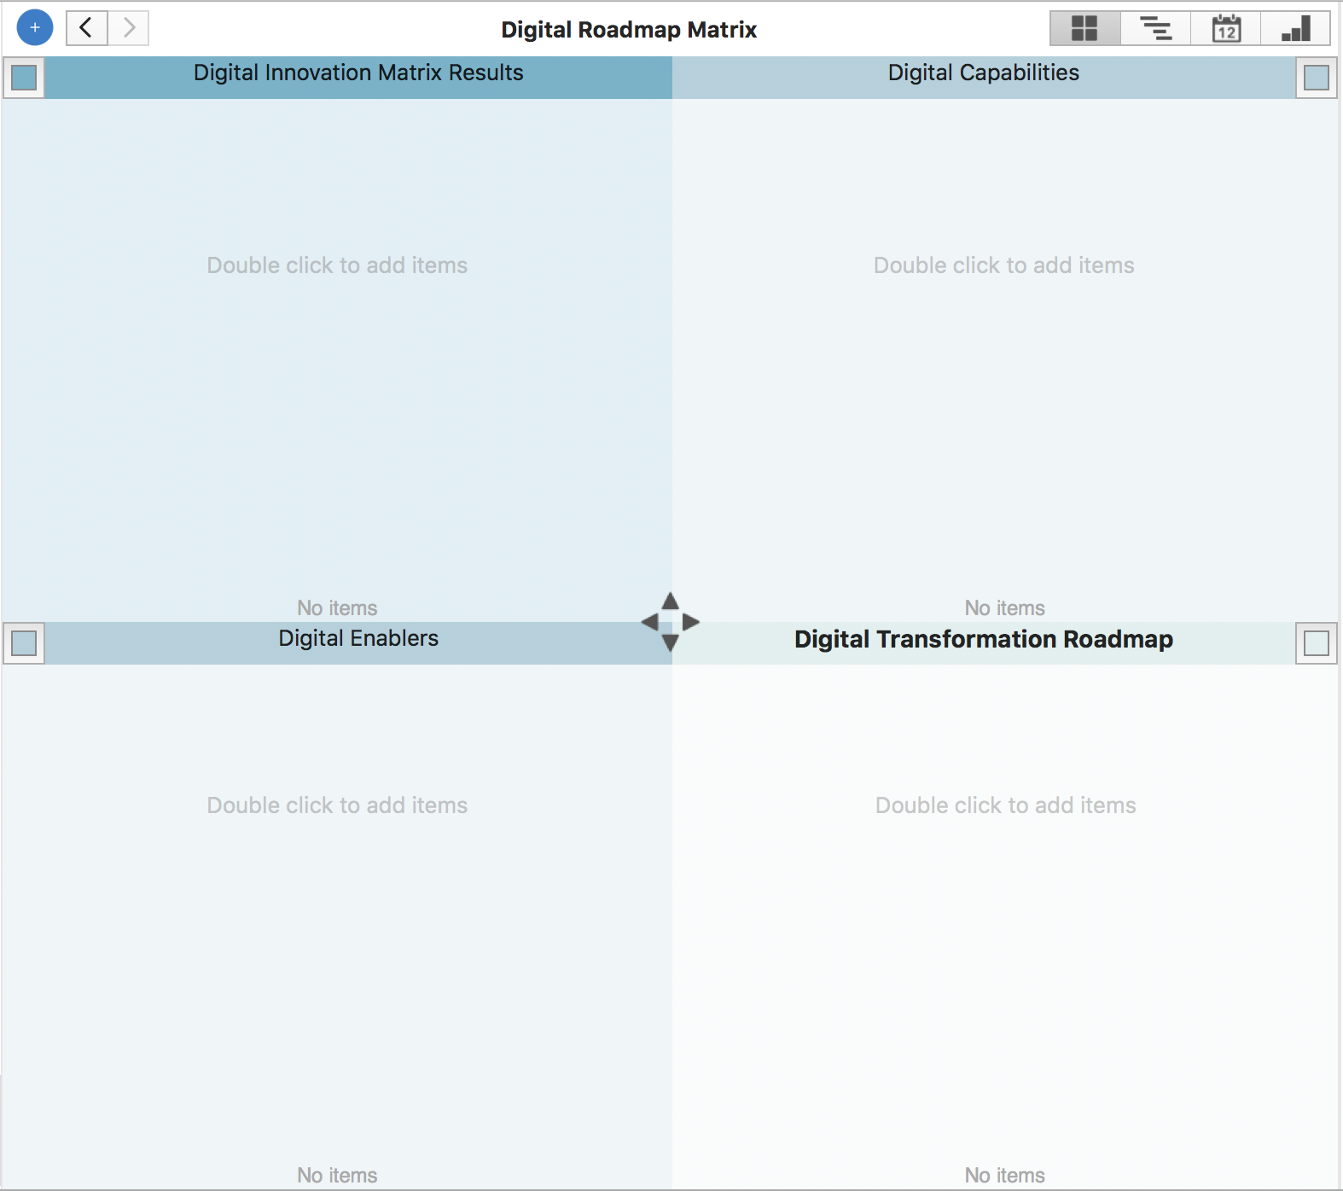Image resolution: width=1343 pixels, height=1191 pixels.
Task: Click the Digital Capabilities quadrant color box
Action: click(1317, 78)
